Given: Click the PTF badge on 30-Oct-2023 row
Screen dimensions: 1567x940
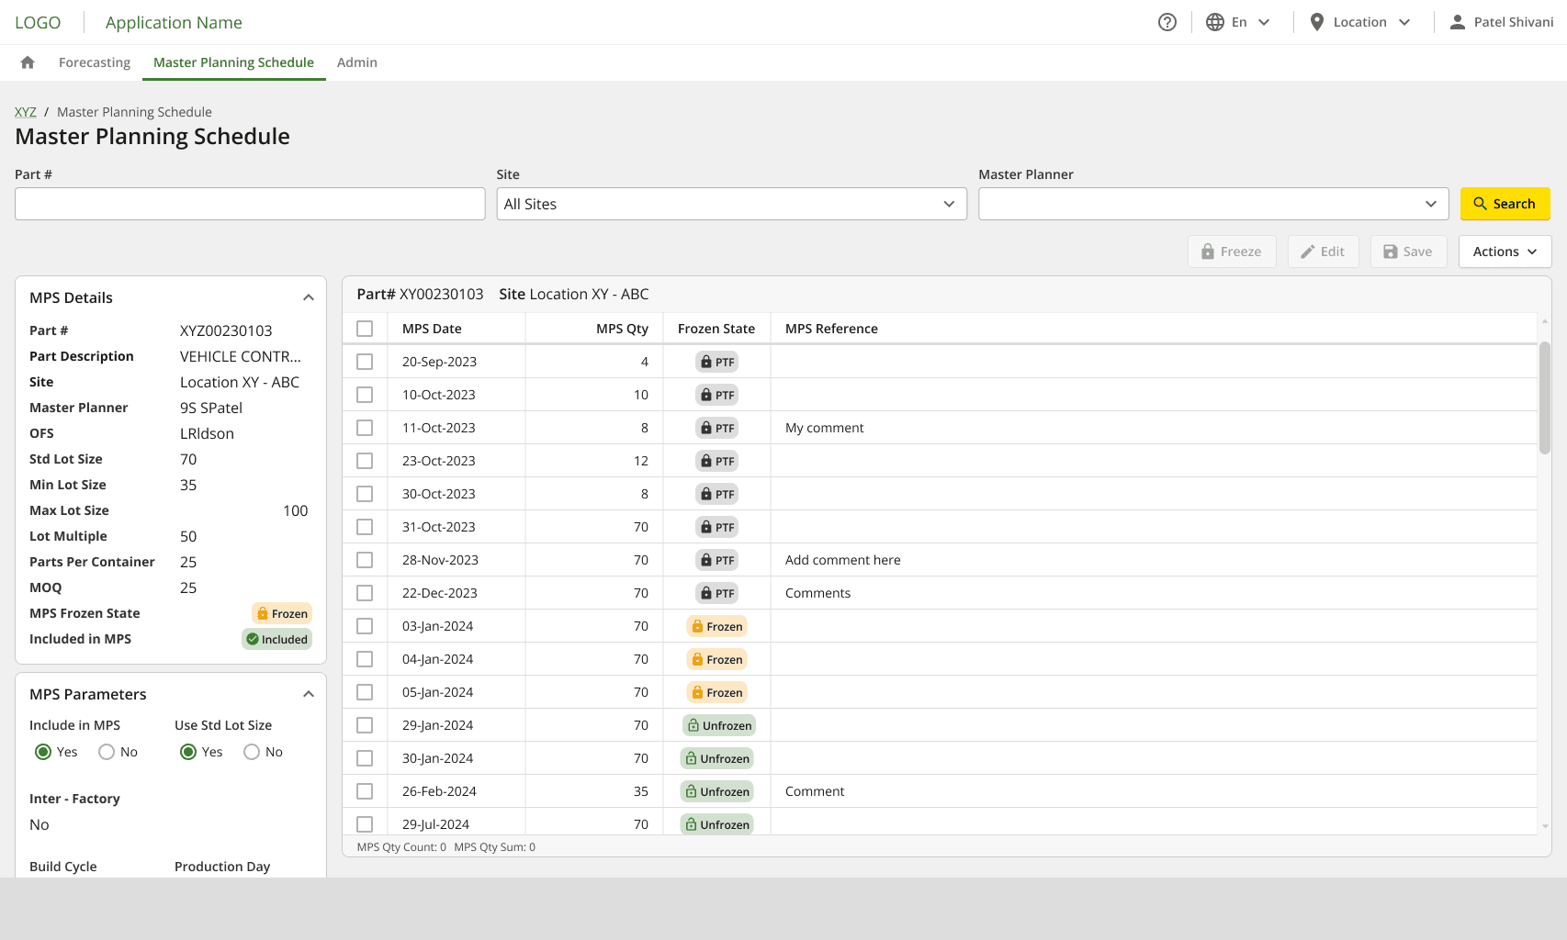Looking at the screenshot, I should click(717, 494).
